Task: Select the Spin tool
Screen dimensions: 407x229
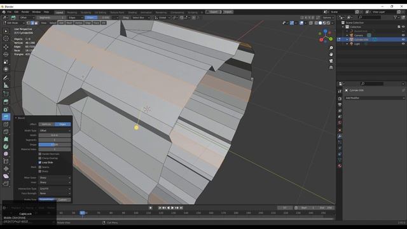Action: (x=6, y=146)
